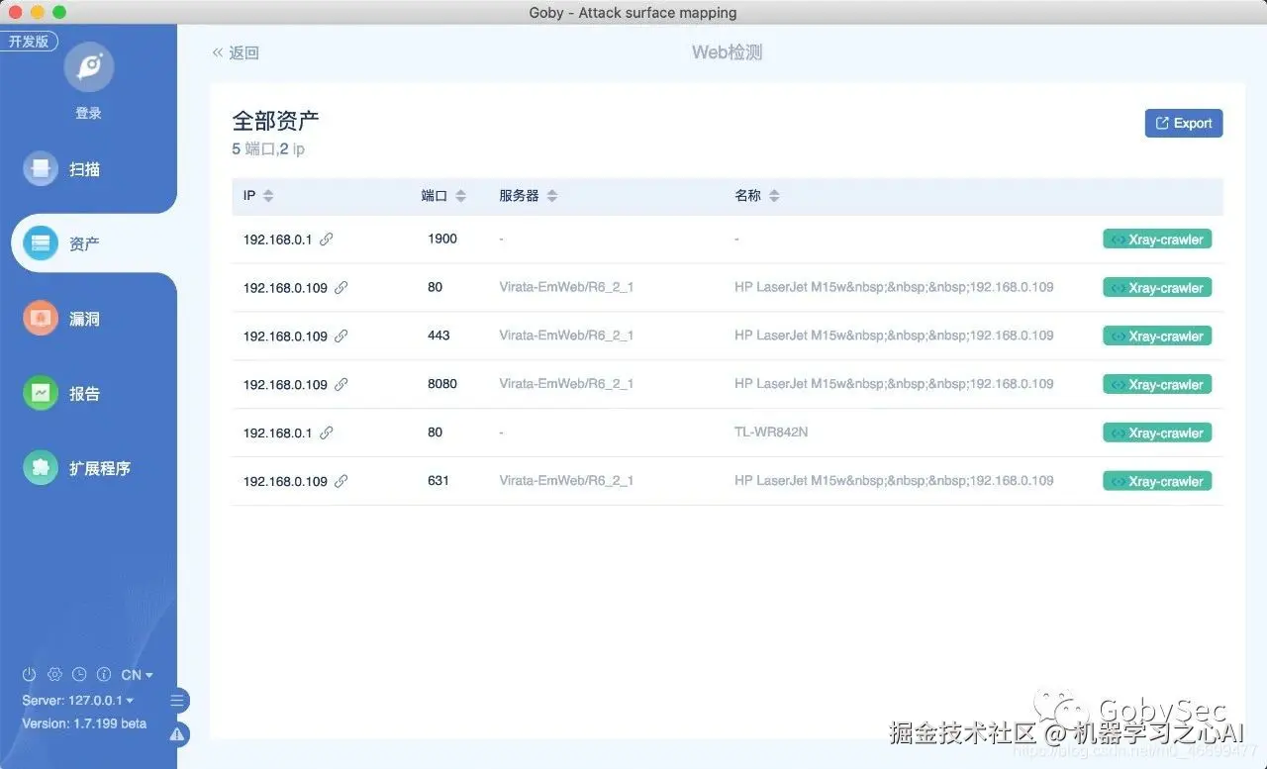The image size is (1267, 769).
Task: Open the info icon in sidebar footer
Action: point(104,674)
